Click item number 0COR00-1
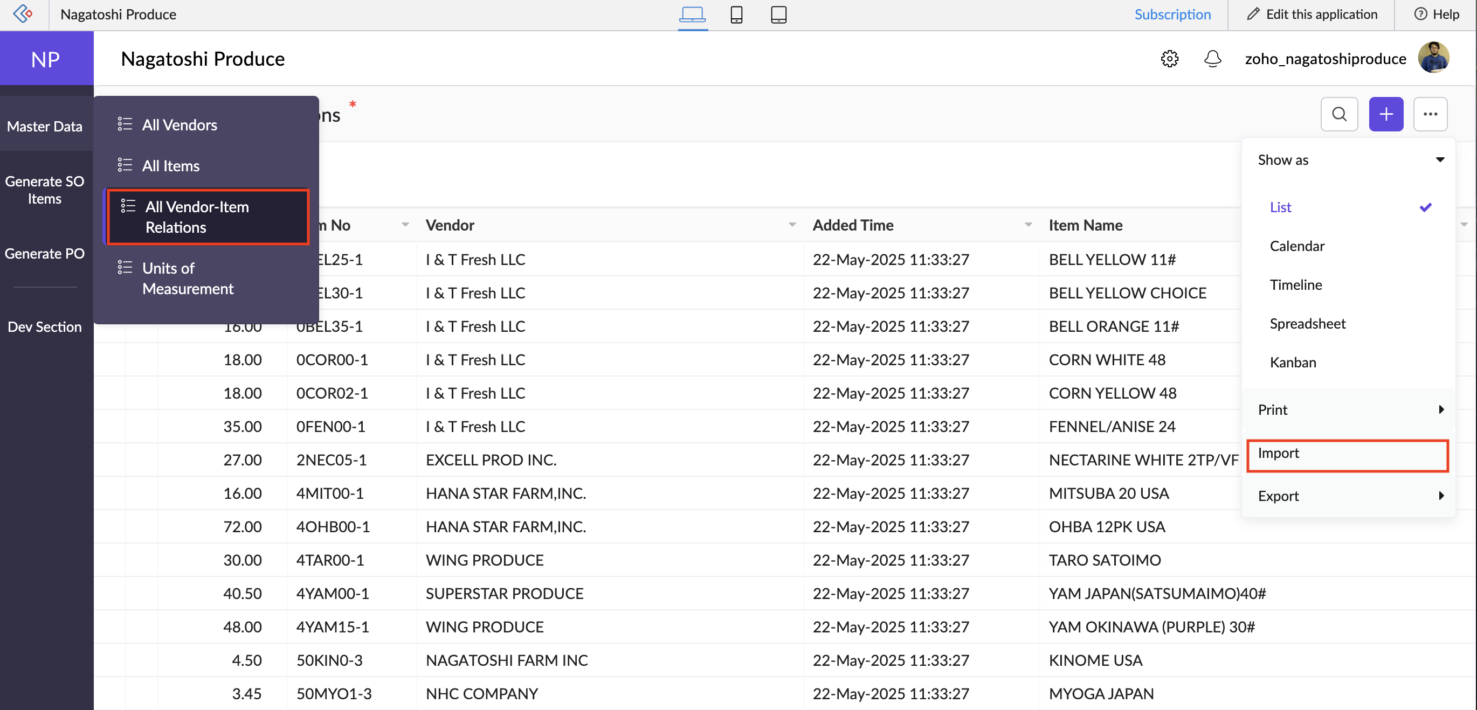Screen dimensions: 1477x710 (332, 360)
